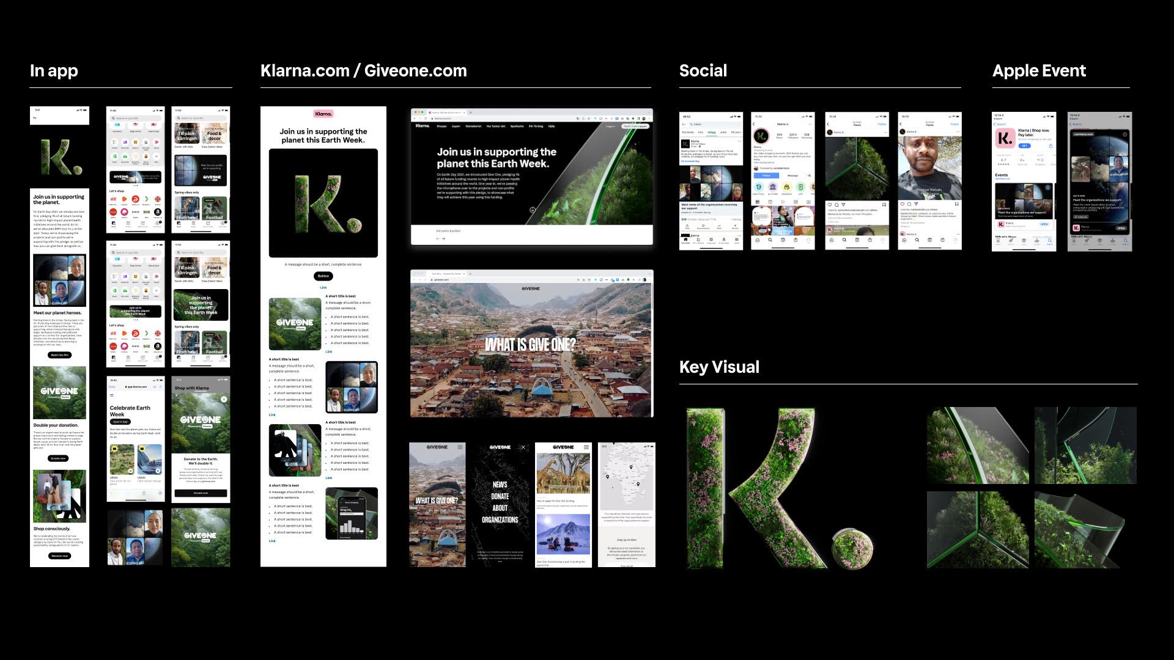Tap the Search tab icon in the light App Store screen
The image size is (1174, 660).
(x=1050, y=241)
